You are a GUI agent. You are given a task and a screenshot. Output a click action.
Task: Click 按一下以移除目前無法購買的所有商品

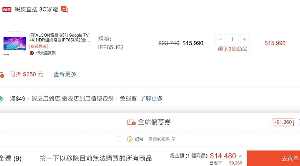pos(96,158)
